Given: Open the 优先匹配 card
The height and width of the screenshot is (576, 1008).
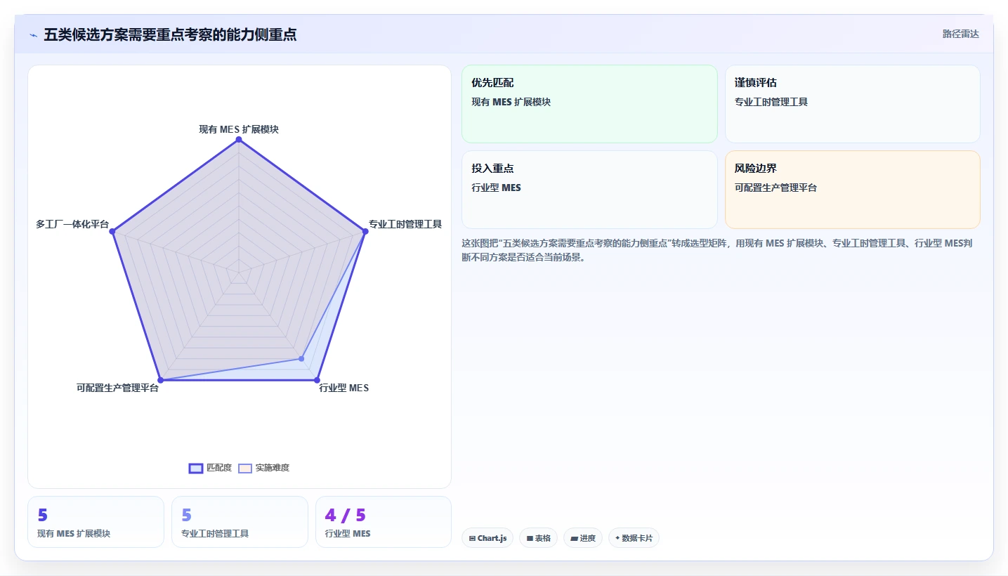Looking at the screenshot, I should click(589, 104).
